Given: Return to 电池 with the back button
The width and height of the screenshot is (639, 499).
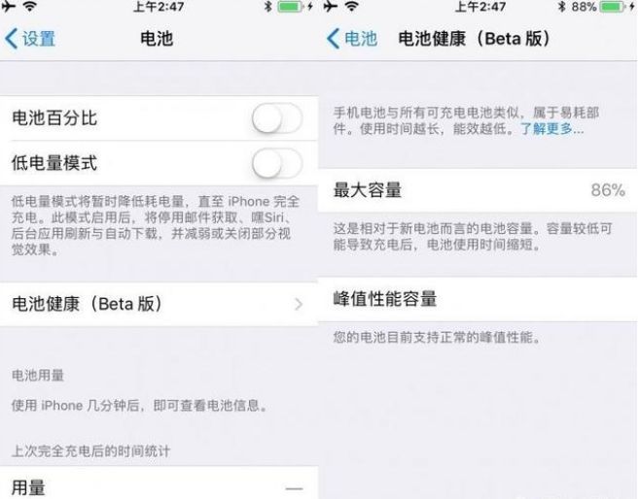Looking at the screenshot, I should 352,39.
